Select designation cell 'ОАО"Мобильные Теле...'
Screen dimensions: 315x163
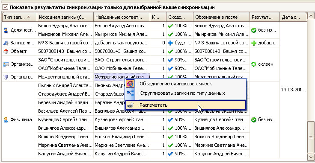[x=221, y=68]
